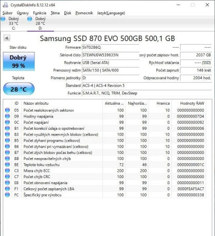Screen dimensions: 215x236
Task: Click the disk title Samsung SSD 870 EVO 500GB
Action: click(107, 38)
